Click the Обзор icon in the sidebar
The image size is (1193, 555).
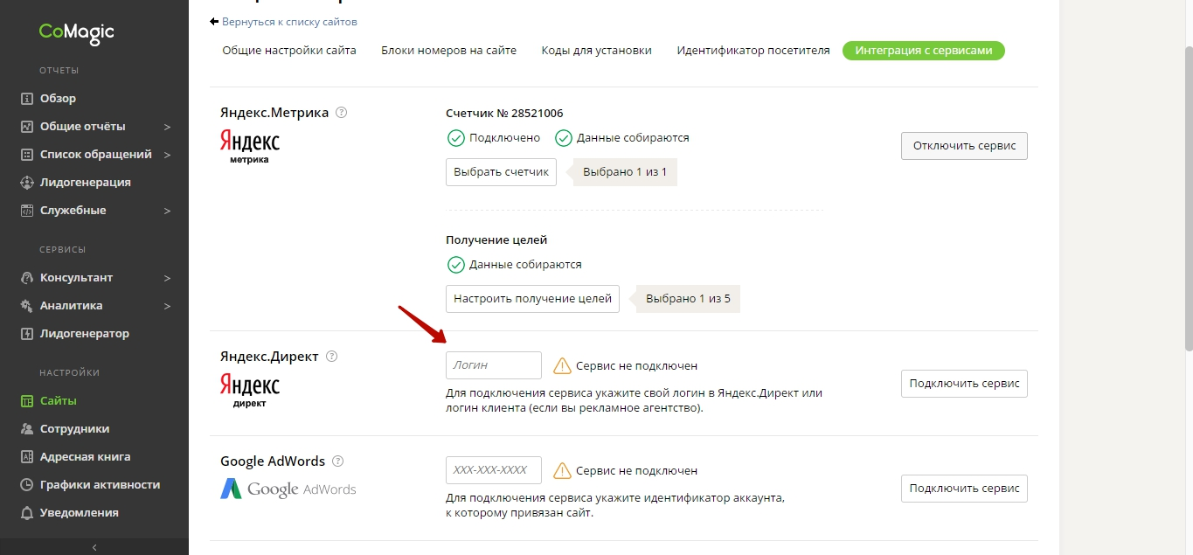click(27, 99)
